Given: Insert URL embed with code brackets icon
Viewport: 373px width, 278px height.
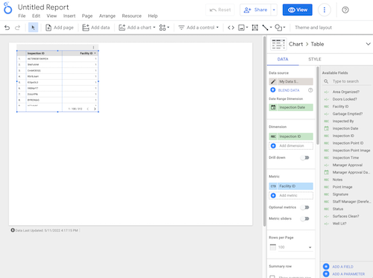Looking at the screenshot, I should (x=231, y=28).
